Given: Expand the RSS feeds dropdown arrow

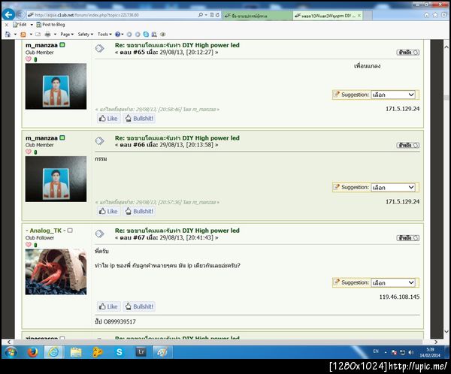Looking at the screenshot, I should pos(31,35).
